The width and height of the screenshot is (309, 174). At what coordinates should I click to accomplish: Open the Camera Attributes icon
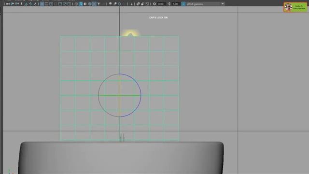point(17,4)
